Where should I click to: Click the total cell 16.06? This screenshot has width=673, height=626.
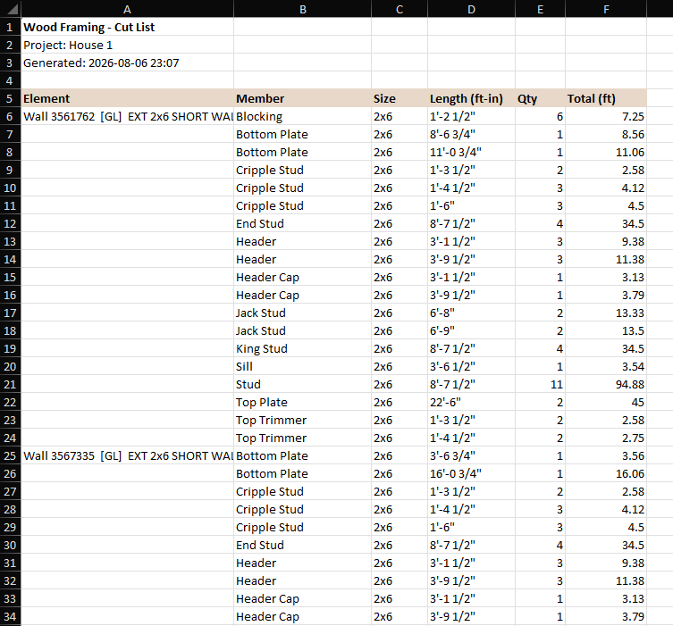pyautogui.click(x=606, y=474)
